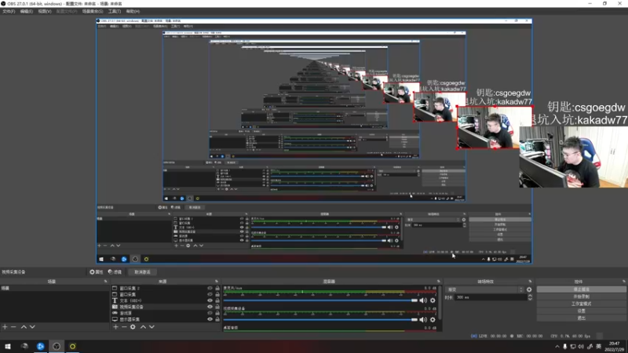Click the transition duration 300 ms field
This screenshot has height=353, width=628.
click(x=491, y=297)
